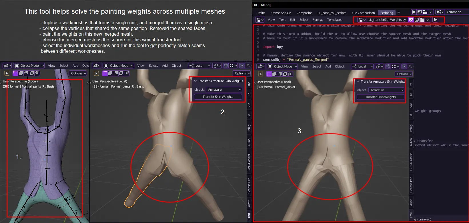Viewport: 469px width, 223px height.
Task: Click the LL_transferSkinWeights.py name field
Action: point(387,20)
